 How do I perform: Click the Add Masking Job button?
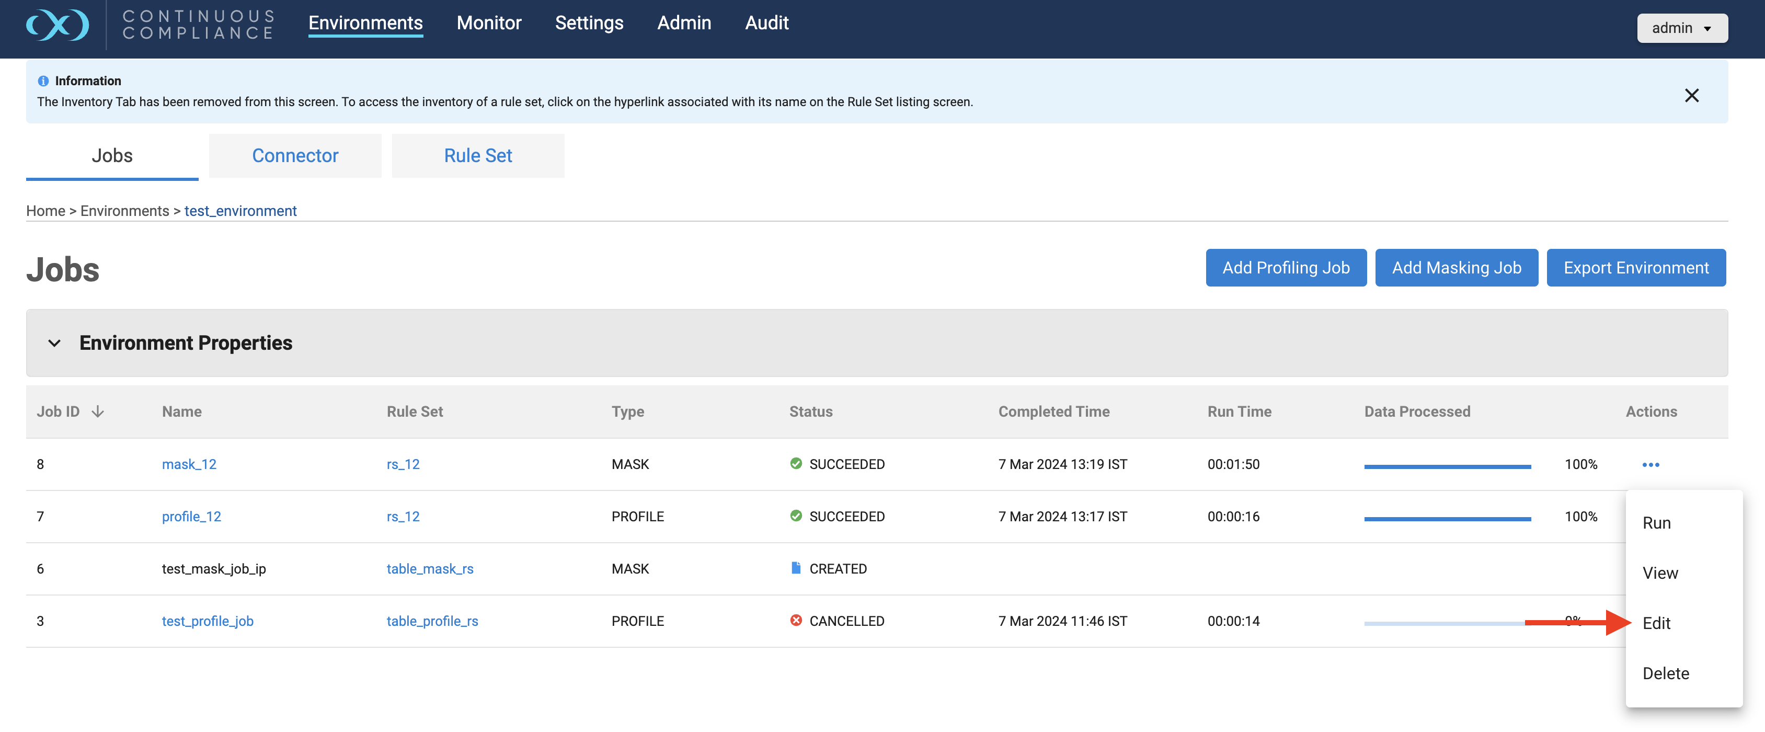tap(1456, 268)
